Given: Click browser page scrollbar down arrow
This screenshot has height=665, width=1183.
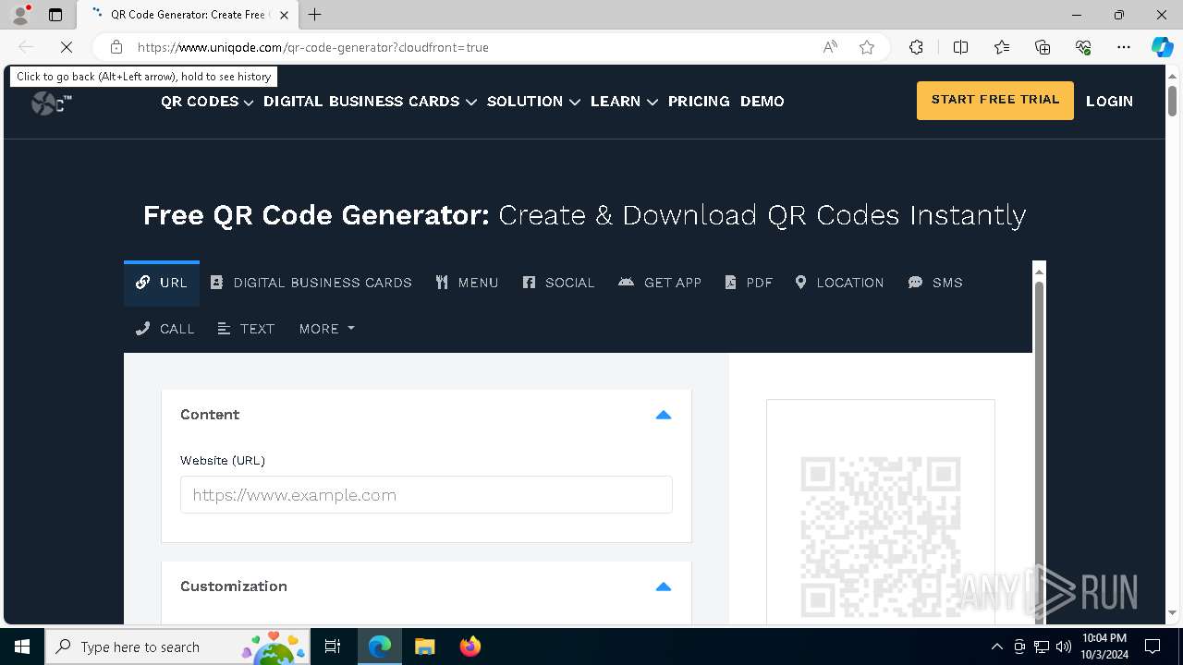Looking at the screenshot, I should pyautogui.click(x=1172, y=612).
